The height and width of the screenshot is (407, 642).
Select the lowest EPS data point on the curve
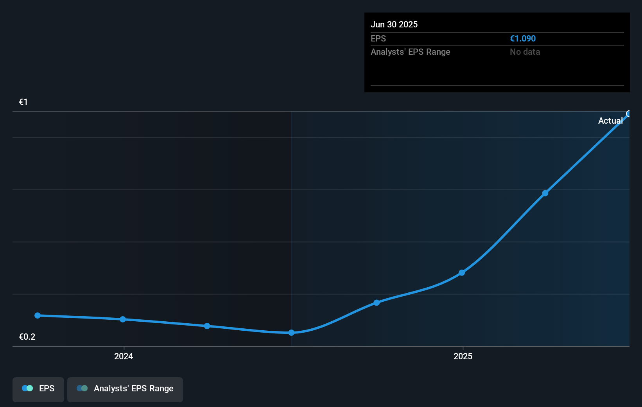pos(291,333)
